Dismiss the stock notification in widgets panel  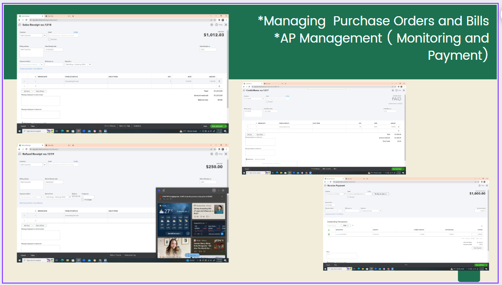pyautogui.click(x=222, y=197)
